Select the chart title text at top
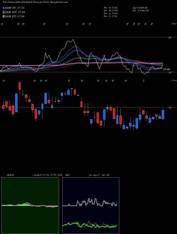This screenshot has height=234, width=177. click(35, 2)
